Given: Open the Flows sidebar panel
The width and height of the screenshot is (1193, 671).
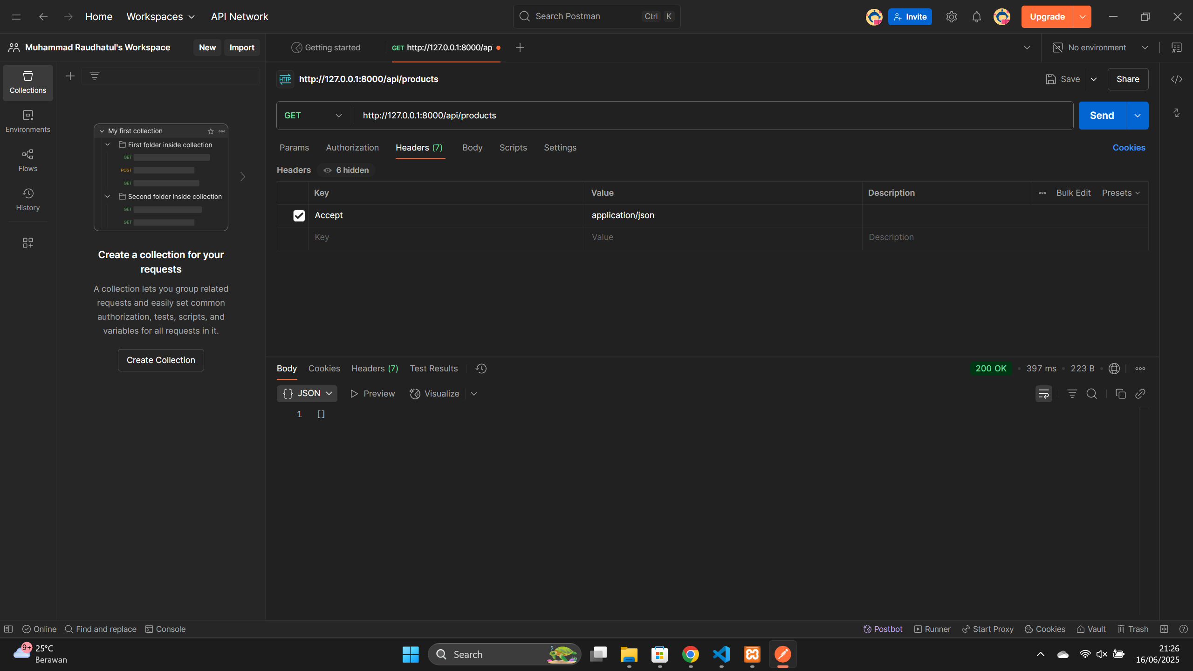Looking at the screenshot, I should tap(27, 160).
